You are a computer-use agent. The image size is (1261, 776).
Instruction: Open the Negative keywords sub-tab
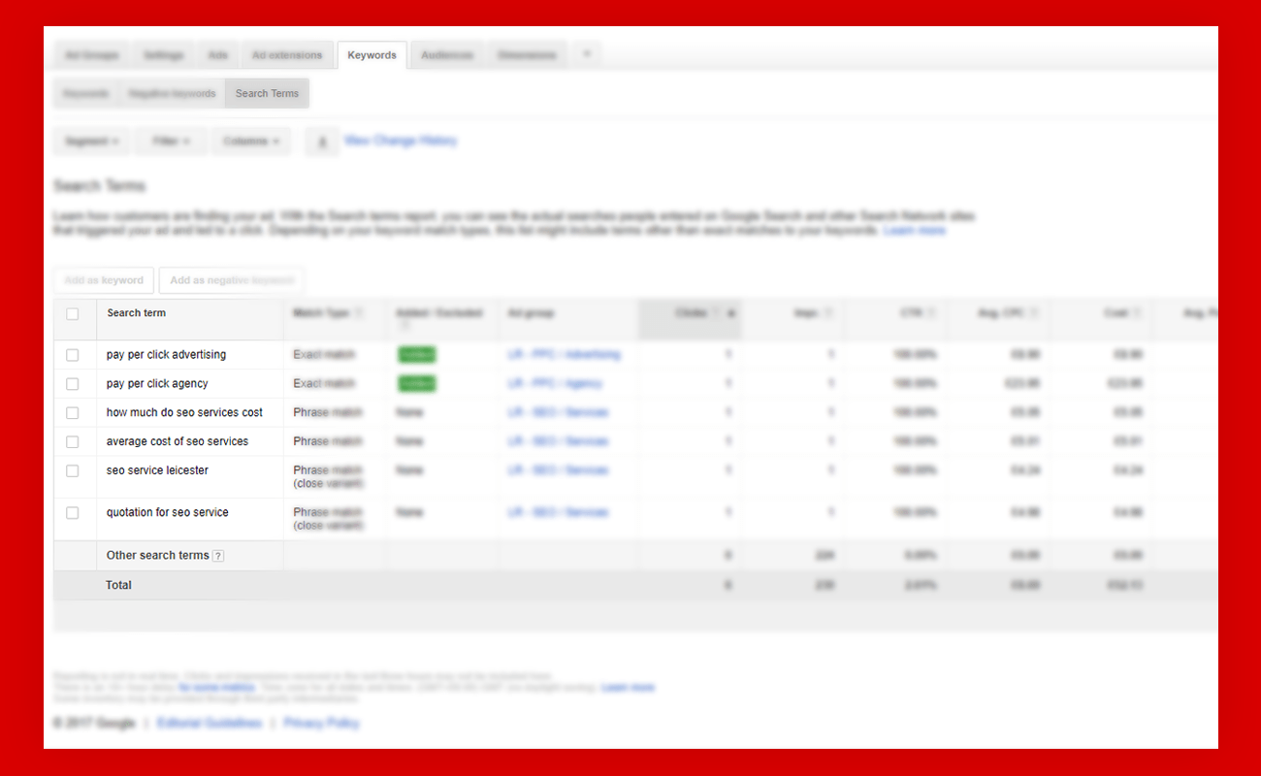click(172, 94)
